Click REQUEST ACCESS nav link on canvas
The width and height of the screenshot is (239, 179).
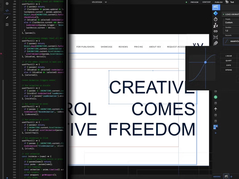pos(176,47)
